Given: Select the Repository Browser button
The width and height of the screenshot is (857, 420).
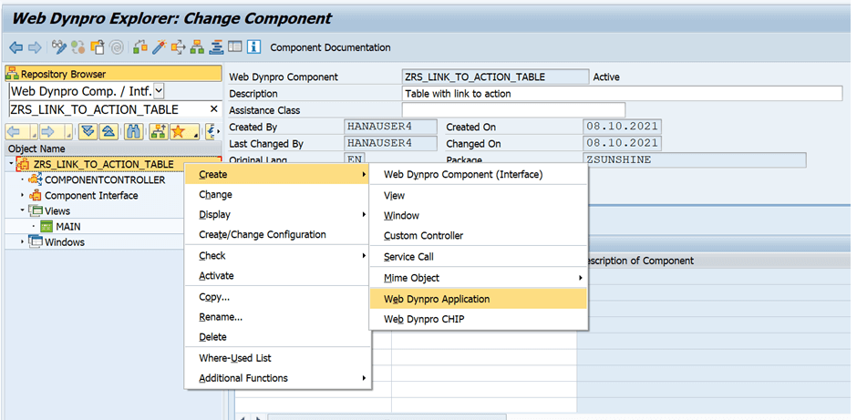Looking at the screenshot, I should 113,74.
